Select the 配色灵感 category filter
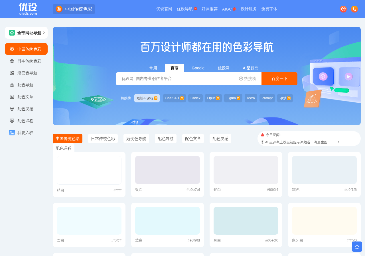 tap(220, 139)
